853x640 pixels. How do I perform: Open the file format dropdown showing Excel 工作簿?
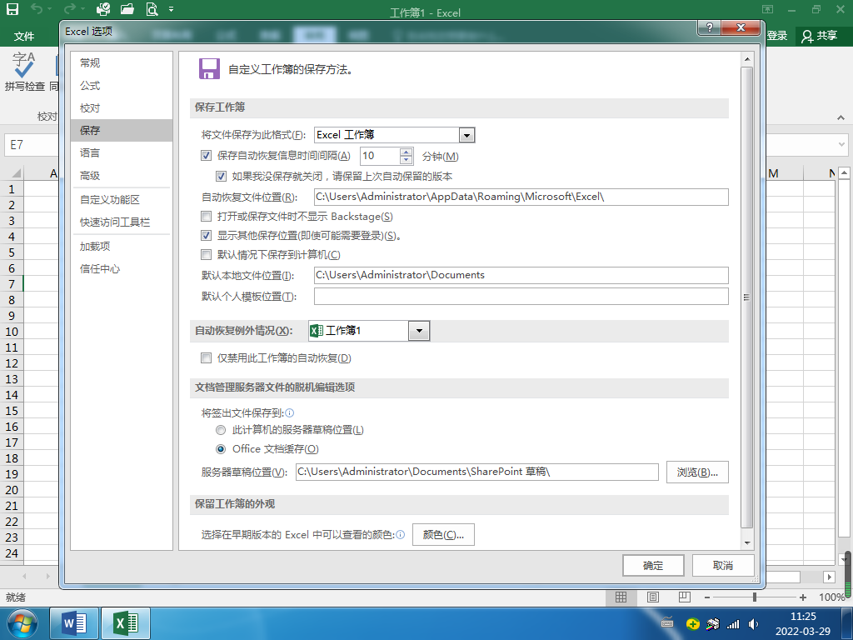(x=466, y=135)
